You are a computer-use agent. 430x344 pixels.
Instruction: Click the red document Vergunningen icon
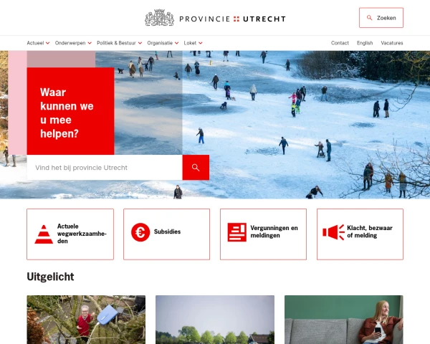(237, 232)
